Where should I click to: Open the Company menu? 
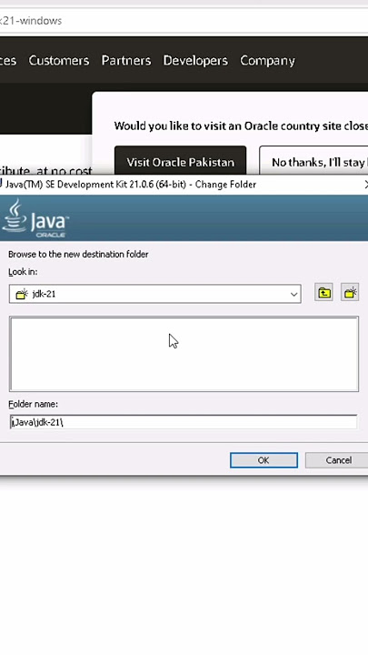(267, 61)
